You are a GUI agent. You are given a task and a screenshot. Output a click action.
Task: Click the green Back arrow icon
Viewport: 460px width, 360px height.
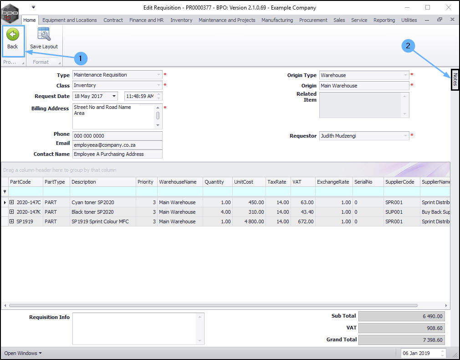pos(13,34)
